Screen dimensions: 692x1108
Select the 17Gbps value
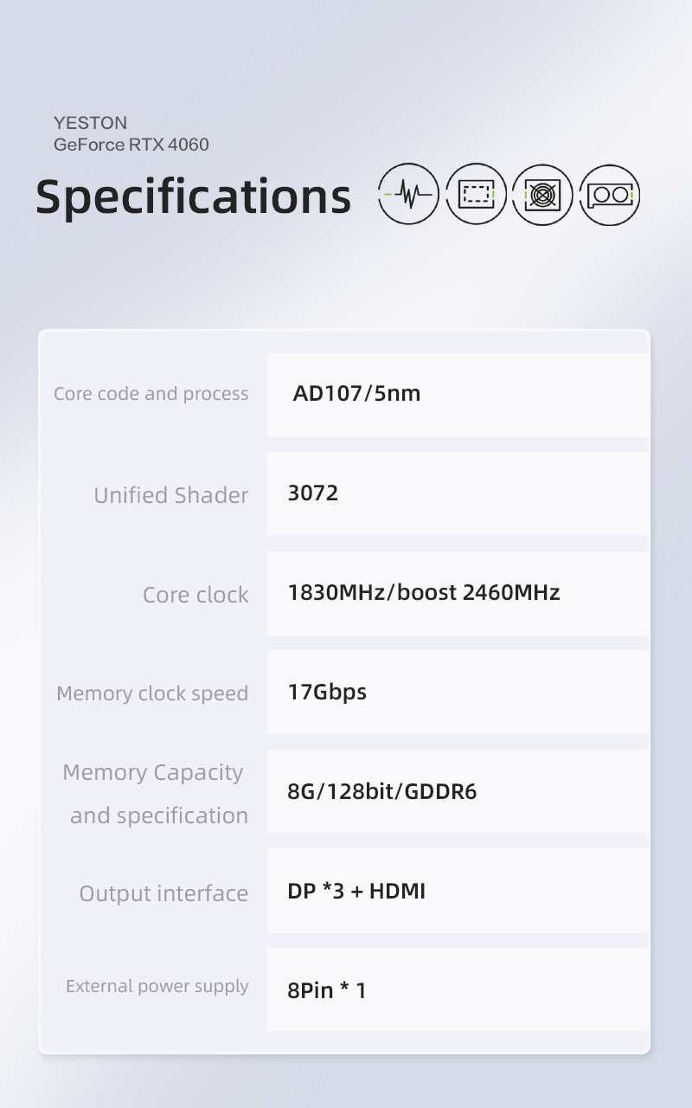pos(327,692)
